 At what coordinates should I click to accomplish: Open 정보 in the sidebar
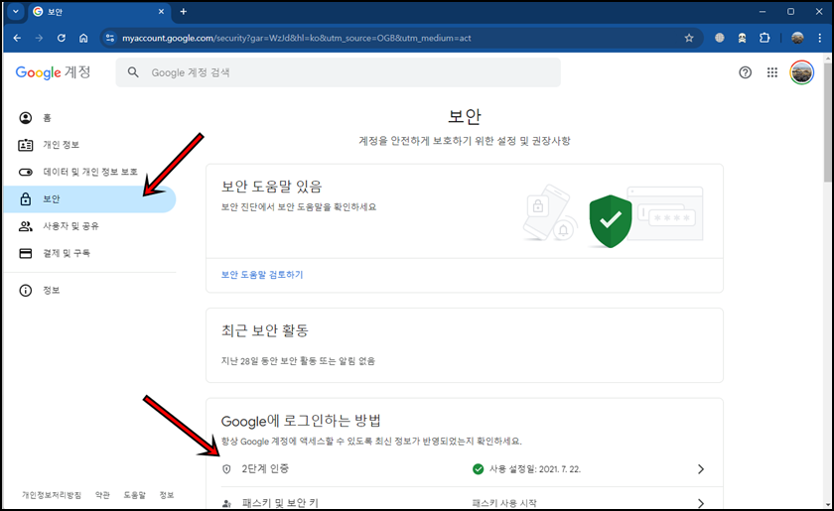(x=89, y=291)
